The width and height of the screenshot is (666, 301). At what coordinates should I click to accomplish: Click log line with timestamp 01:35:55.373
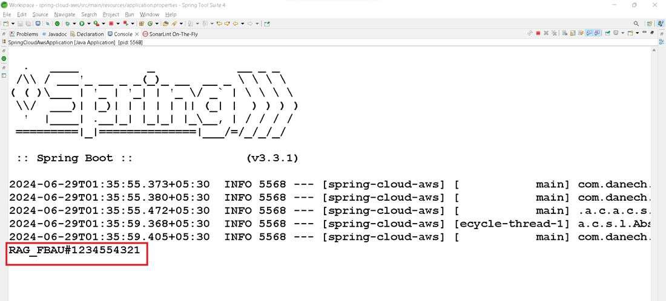click(329, 184)
